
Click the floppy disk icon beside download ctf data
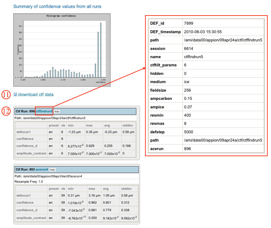click(15, 95)
